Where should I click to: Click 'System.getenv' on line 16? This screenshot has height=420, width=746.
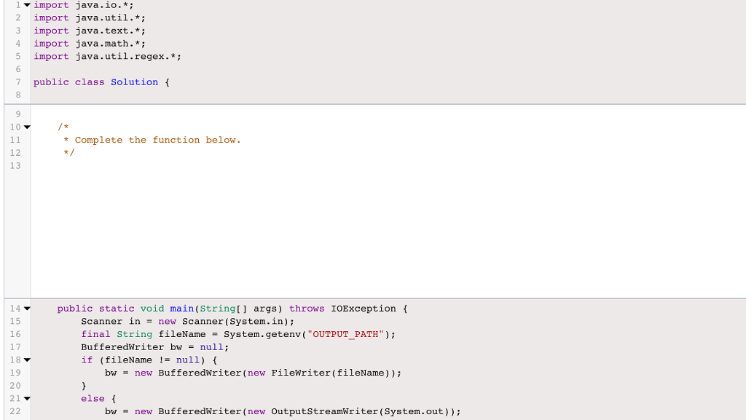pyautogui.click(x=262, y=334)
